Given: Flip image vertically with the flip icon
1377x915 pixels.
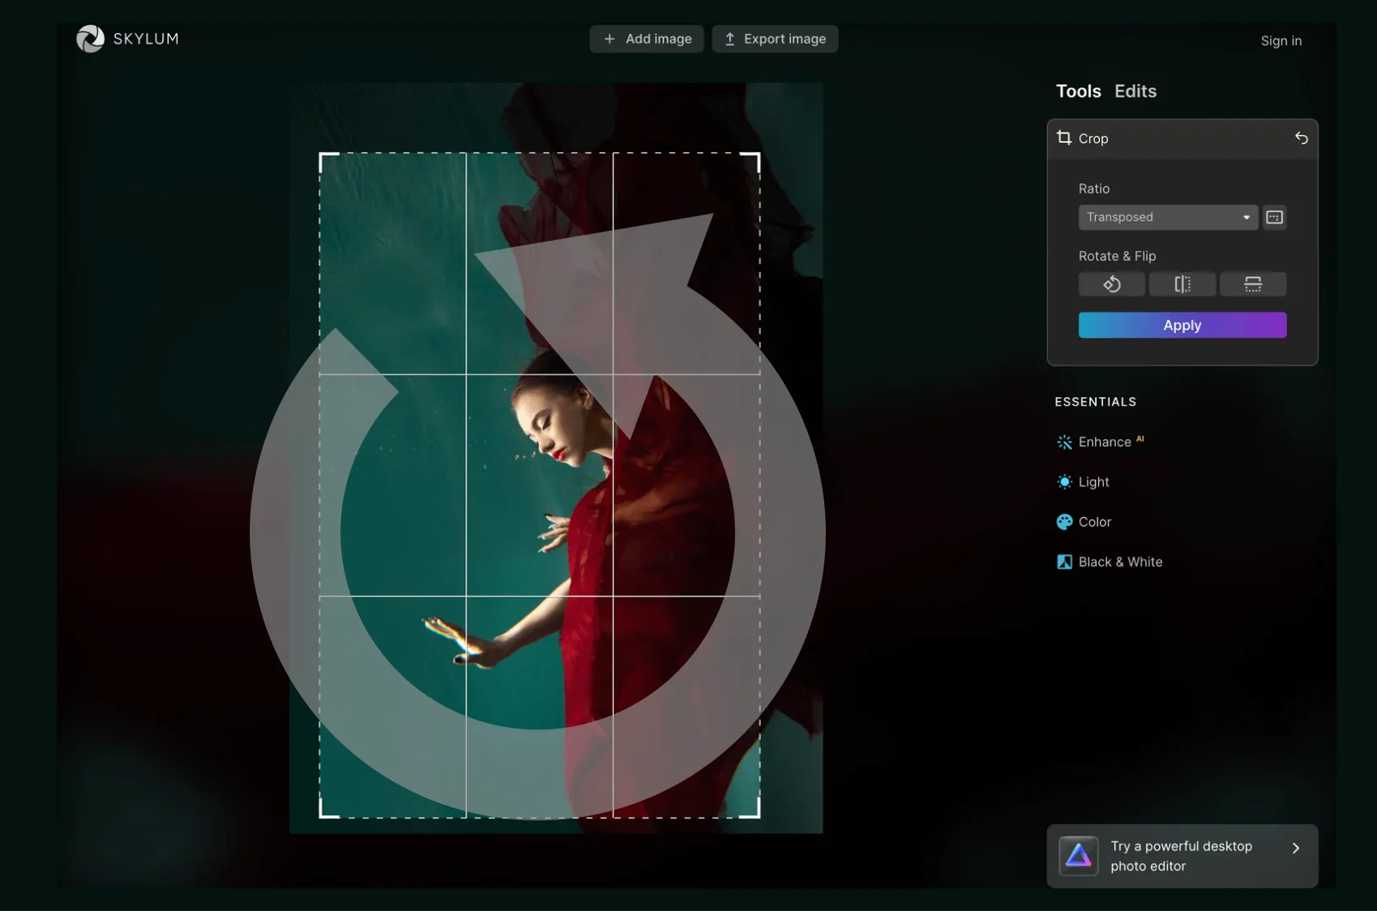Looking at the screenshot, I should coord(1253,284).
